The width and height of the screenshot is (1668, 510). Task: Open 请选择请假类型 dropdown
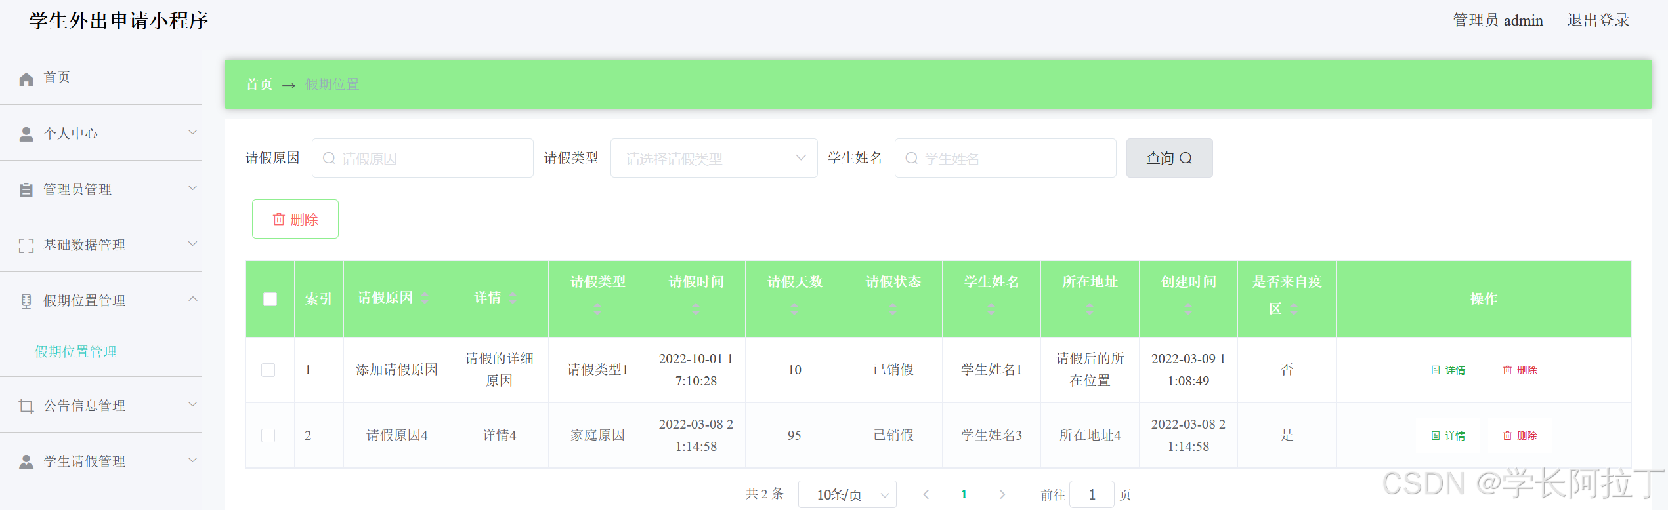tap(714, 158)
